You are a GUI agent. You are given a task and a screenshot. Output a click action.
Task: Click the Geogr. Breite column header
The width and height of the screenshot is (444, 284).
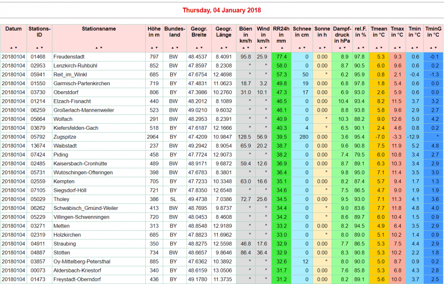(198, 32)
